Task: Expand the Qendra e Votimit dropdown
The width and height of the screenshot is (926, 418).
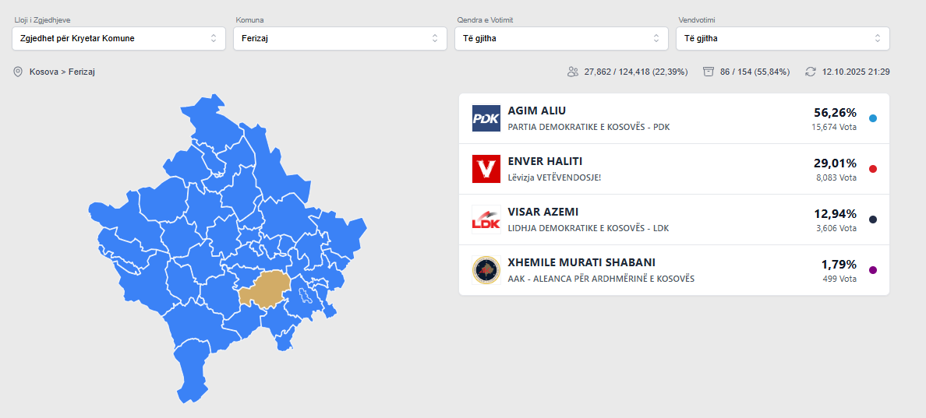Action: click(561, 38)
